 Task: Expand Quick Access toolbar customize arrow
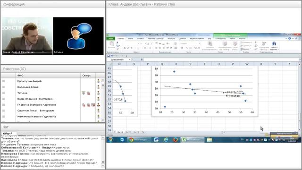coord(127,56)
